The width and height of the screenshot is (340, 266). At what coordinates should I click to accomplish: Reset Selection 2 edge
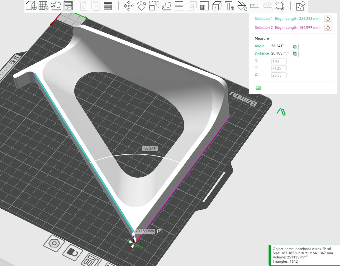(x=328, y=28)
